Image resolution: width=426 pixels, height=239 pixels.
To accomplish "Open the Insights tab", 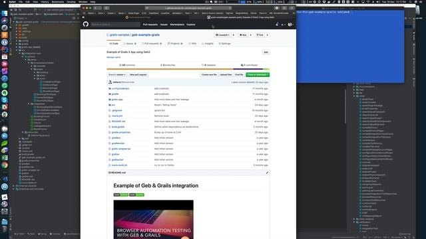I will [208, 43].
